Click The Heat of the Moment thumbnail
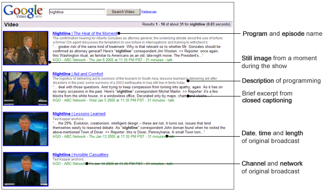 click(26, 48)
